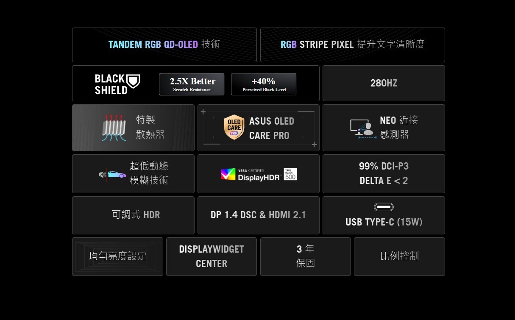Click the True Black 500 badge
The width and height of the screenshot is (515, 320).
tap(290, 174)
